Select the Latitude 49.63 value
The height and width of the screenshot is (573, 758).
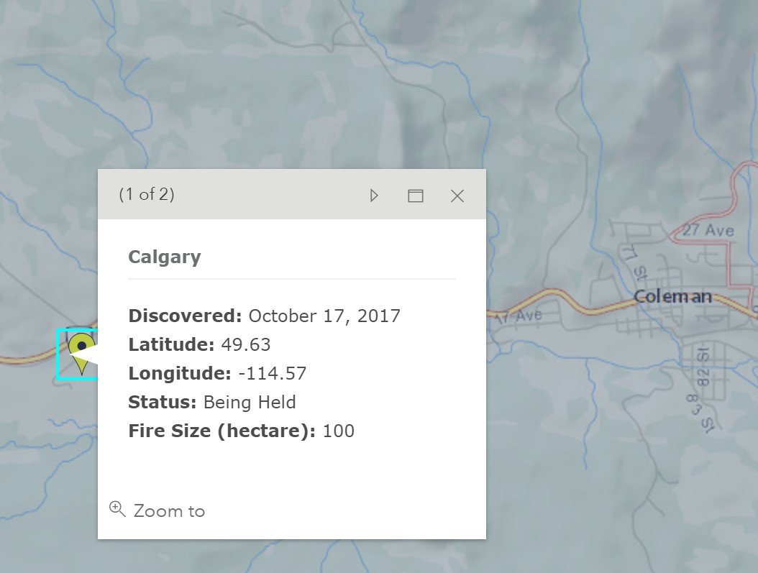(245, 344)
